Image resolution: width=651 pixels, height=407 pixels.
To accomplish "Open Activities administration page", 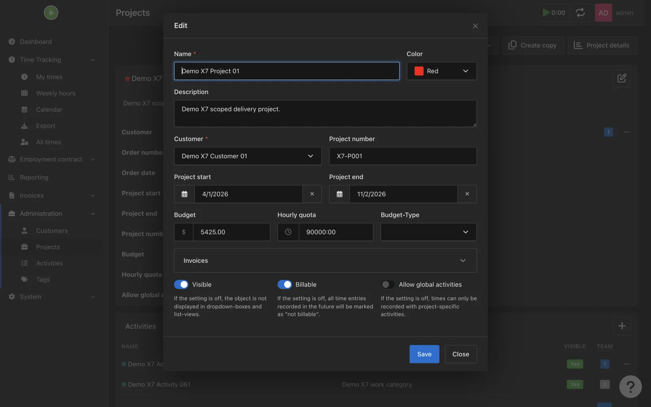I will tap(49, 263).
